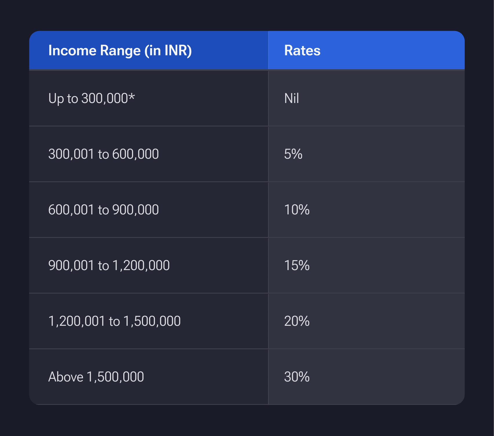Click the 10% rate value
This screenshot has width=494, height=436.
coord(297,210)
